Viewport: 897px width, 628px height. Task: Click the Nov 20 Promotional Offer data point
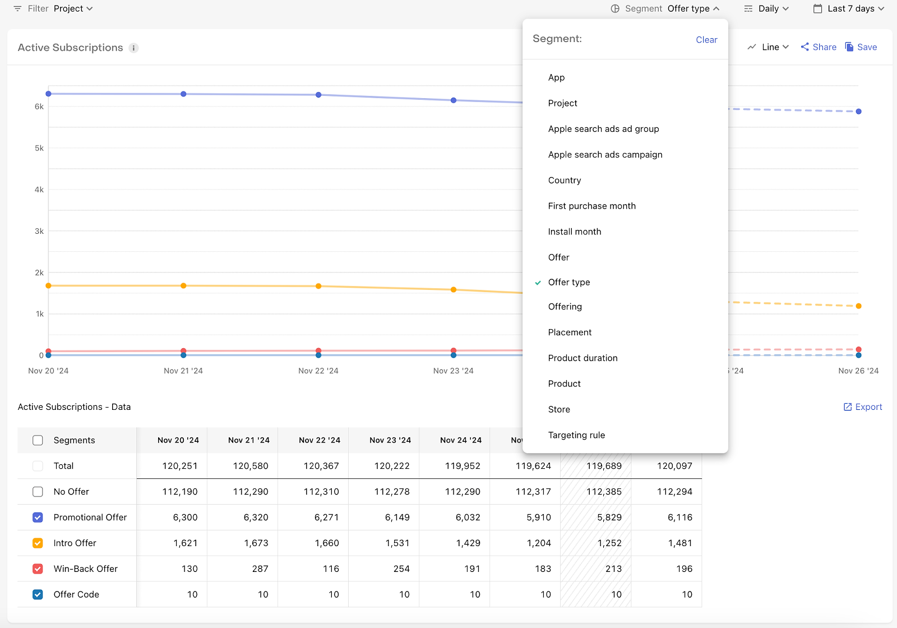[48, 94]
